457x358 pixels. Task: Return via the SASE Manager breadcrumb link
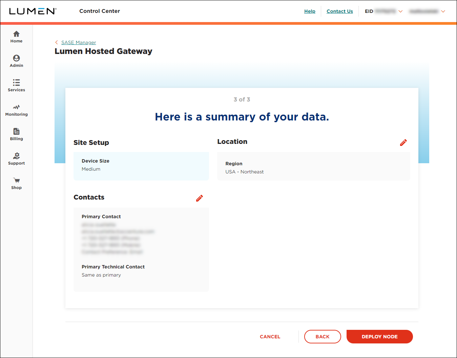point(78,42)
